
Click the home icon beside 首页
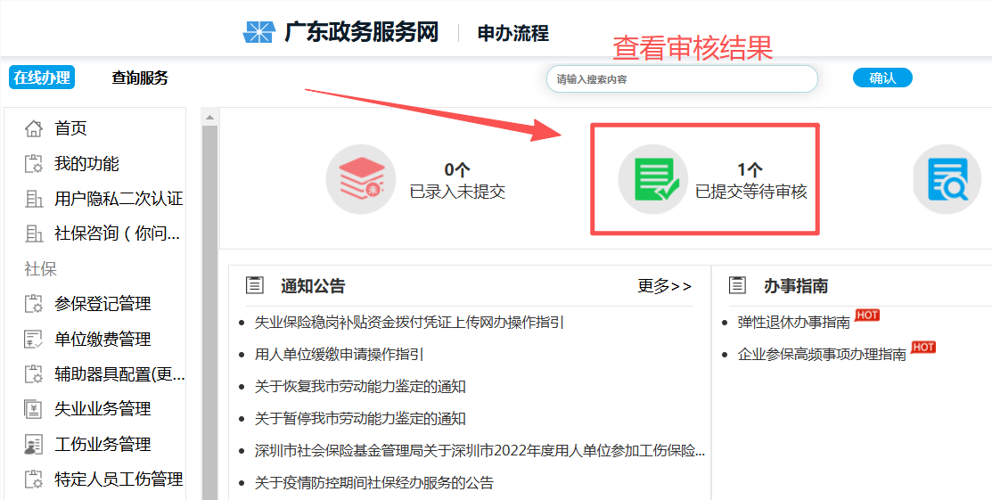[x=34, y=128]
